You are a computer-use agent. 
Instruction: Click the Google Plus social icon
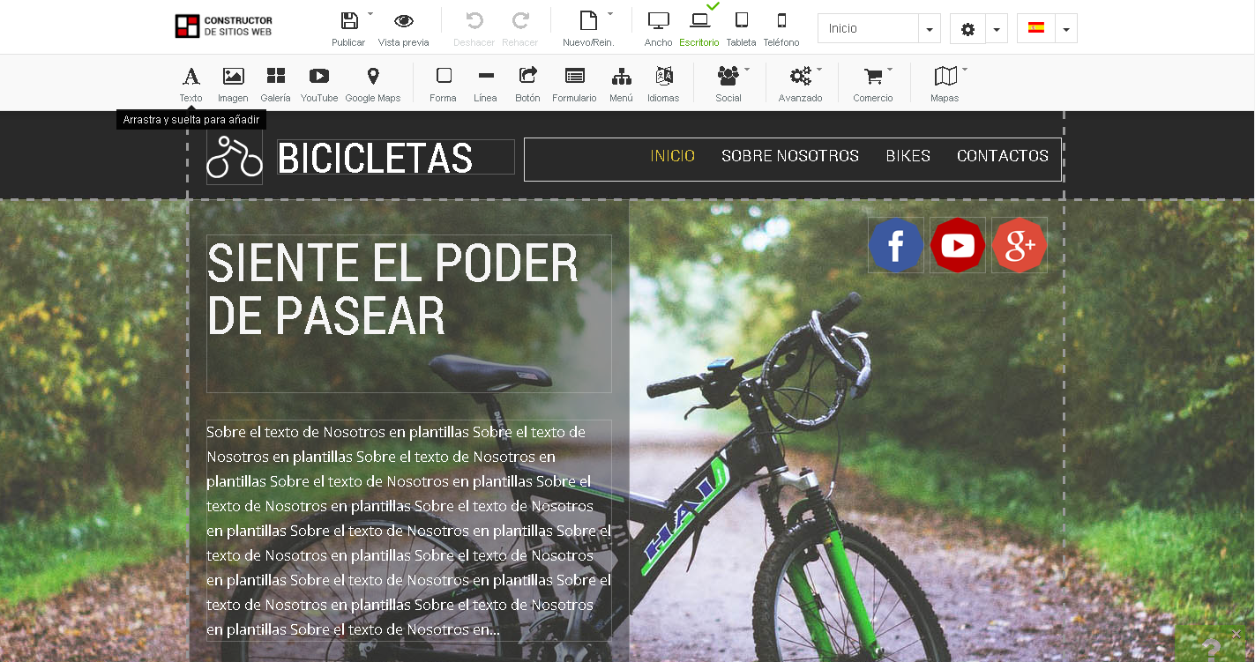[1020, 245]
